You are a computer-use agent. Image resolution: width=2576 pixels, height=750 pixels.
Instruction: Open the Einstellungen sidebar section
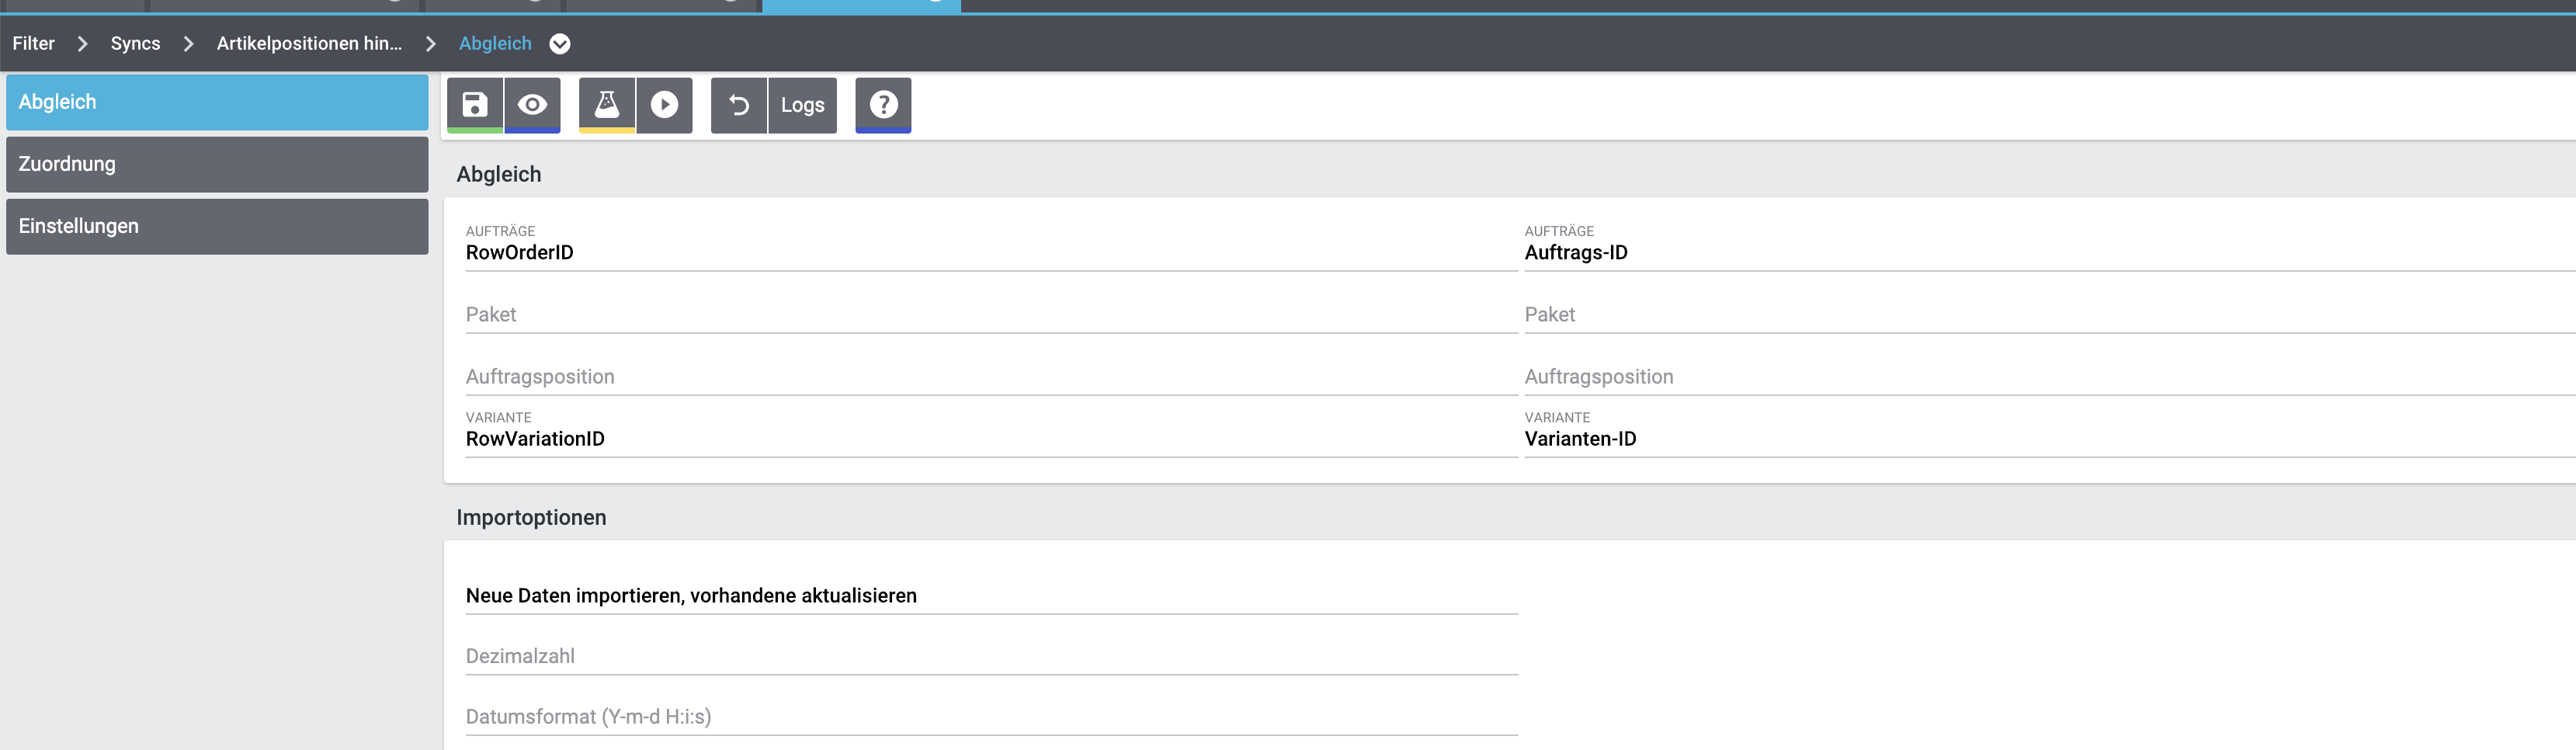pos(217,226)
